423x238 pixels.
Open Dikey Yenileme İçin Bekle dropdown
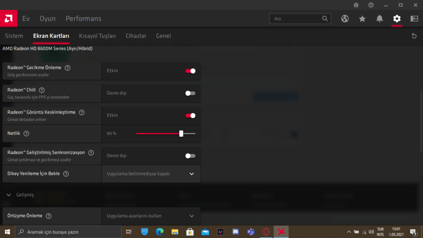[151, 174]
